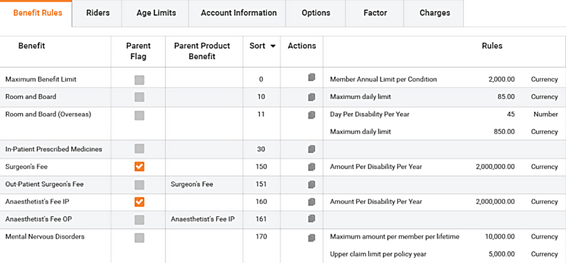Click copy icon in Surgeon's Fee row

312,167
